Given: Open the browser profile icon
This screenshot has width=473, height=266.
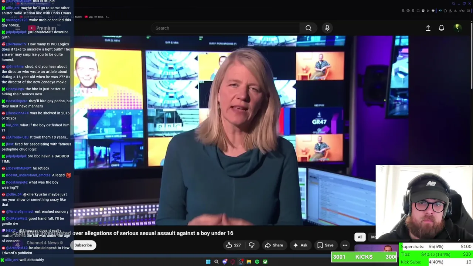Looking at the screenshot, I should [x=450, y=11].
